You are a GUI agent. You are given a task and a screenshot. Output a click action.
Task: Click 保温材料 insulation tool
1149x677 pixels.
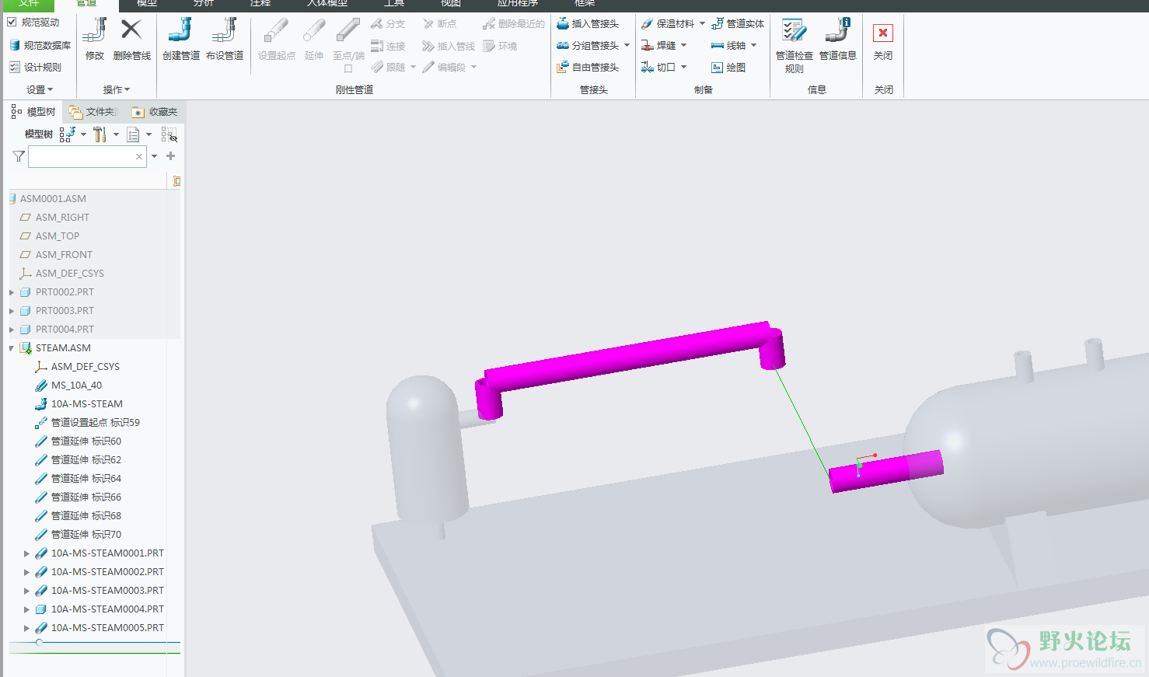tap(668, 24)
